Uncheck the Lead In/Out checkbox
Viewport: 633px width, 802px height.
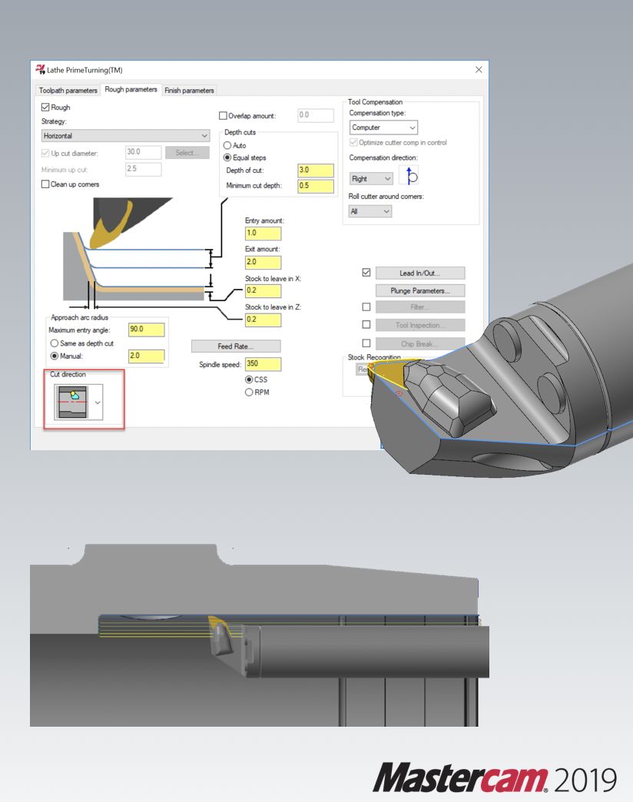366,273
